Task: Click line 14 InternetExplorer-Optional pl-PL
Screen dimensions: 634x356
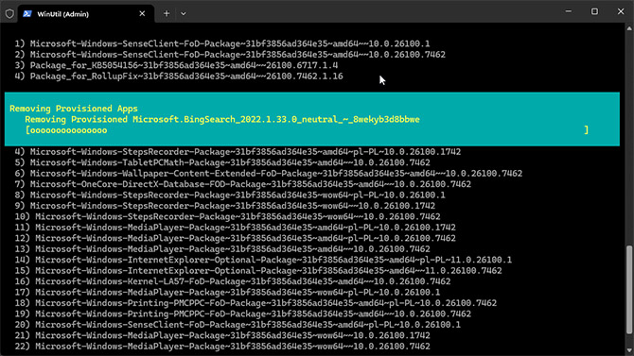Action: (x=263, y=260)
